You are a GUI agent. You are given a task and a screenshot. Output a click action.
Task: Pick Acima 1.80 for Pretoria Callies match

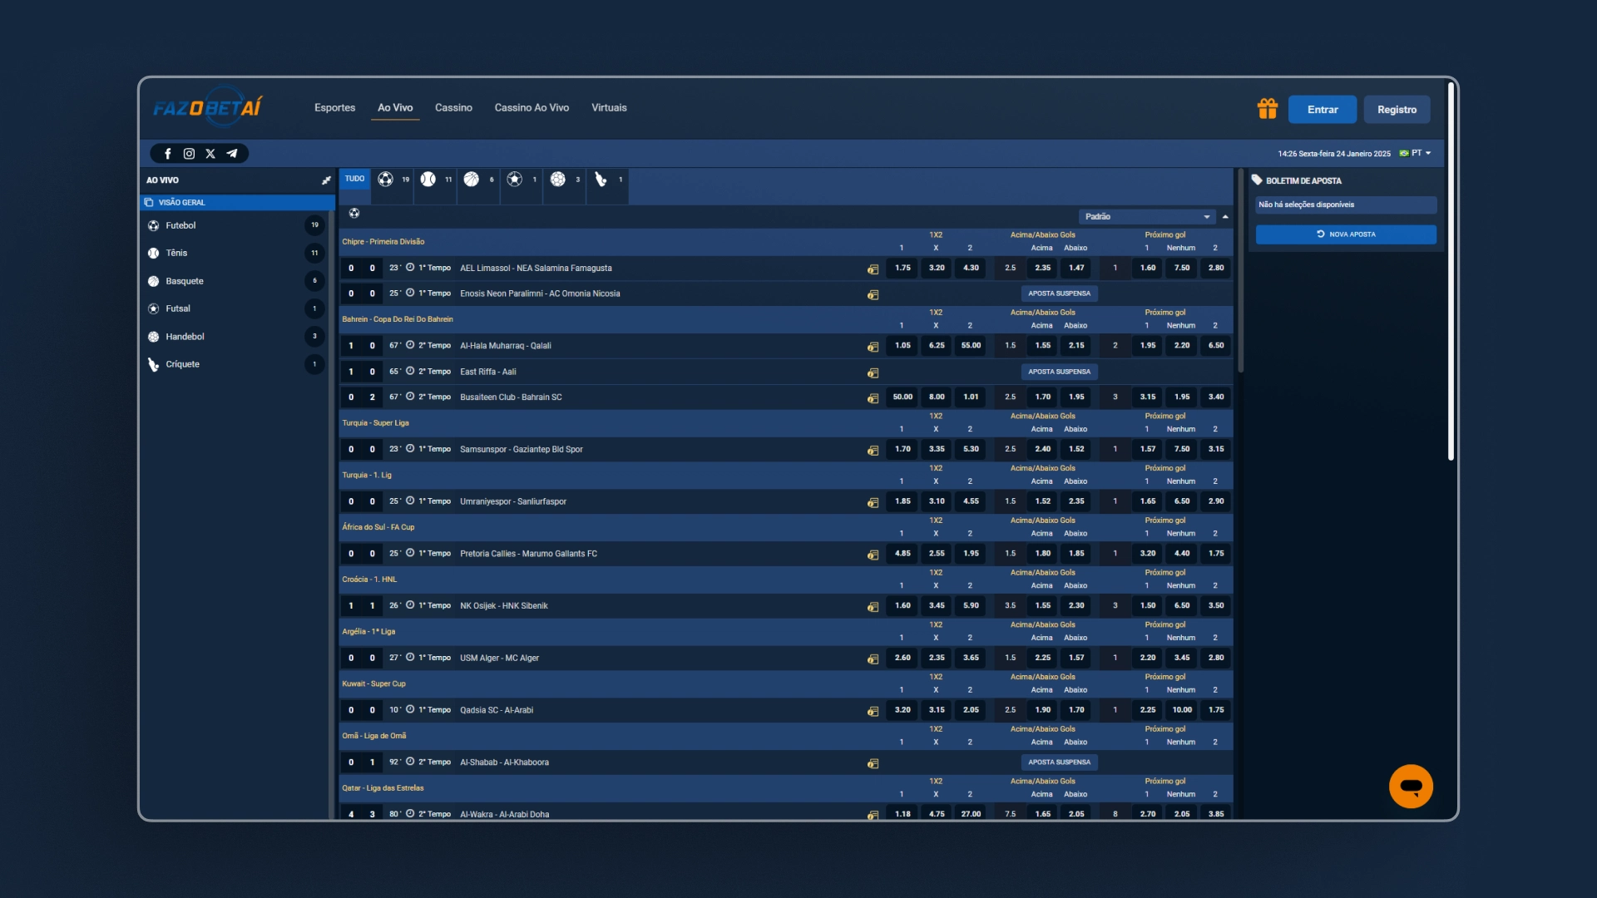1043,554
